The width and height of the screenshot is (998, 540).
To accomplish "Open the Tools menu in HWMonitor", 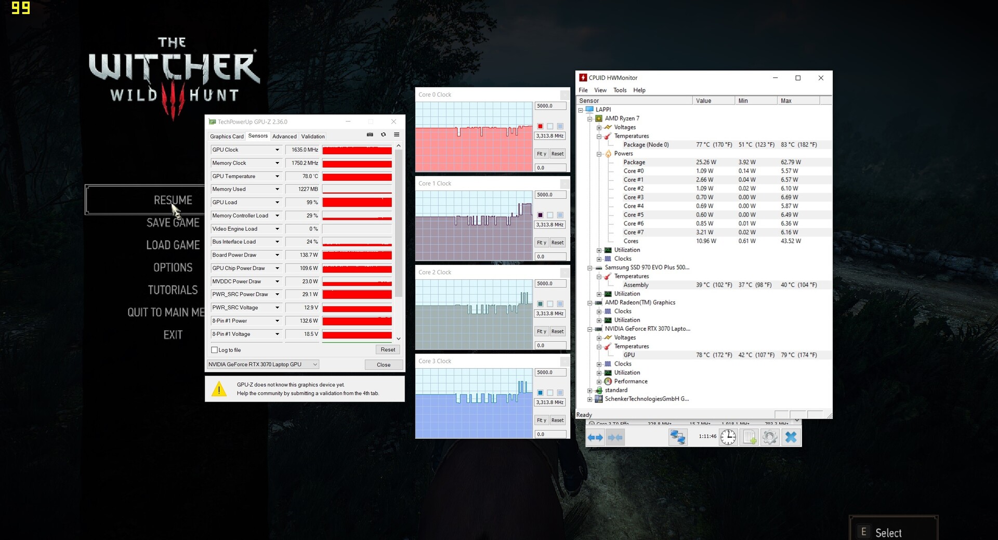I will (620, 90).
